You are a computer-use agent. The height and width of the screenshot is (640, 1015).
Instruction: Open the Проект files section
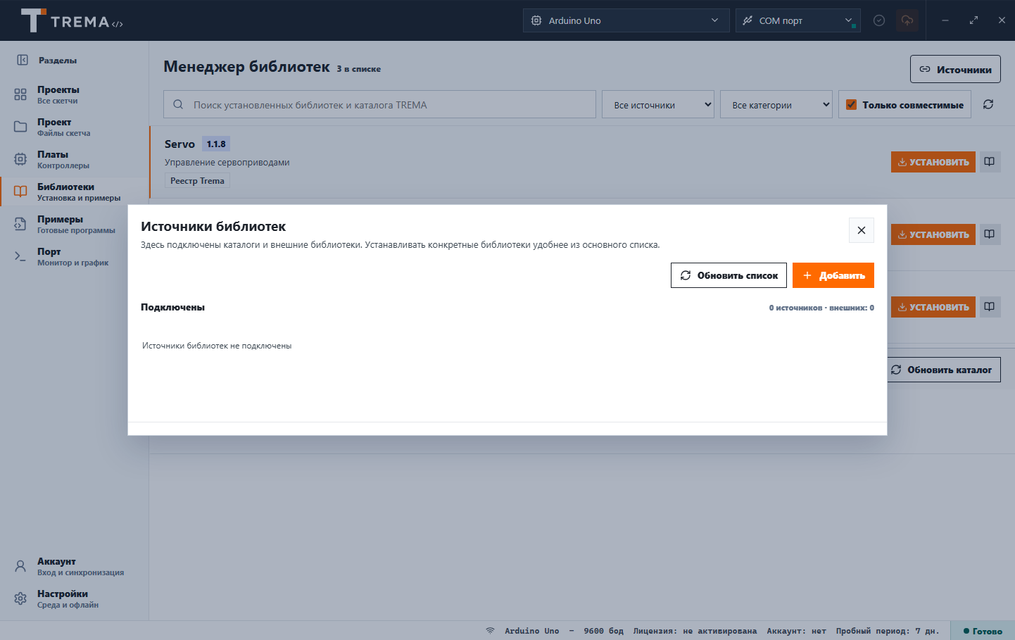75,127
